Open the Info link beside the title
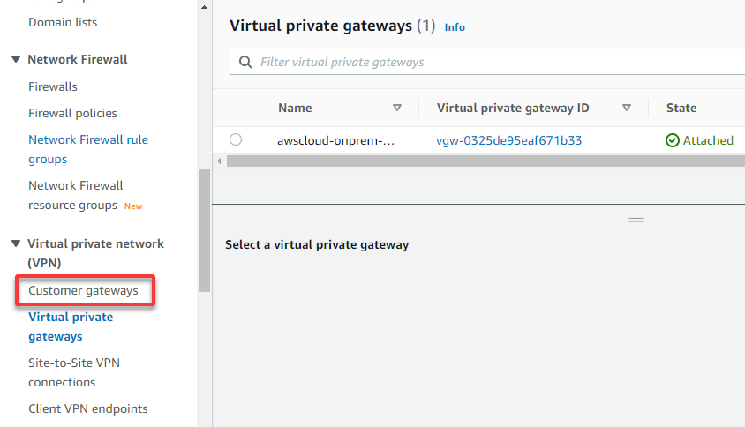This screenshot has height=427, width=745. pyautogui.click(x=455, y=27)
